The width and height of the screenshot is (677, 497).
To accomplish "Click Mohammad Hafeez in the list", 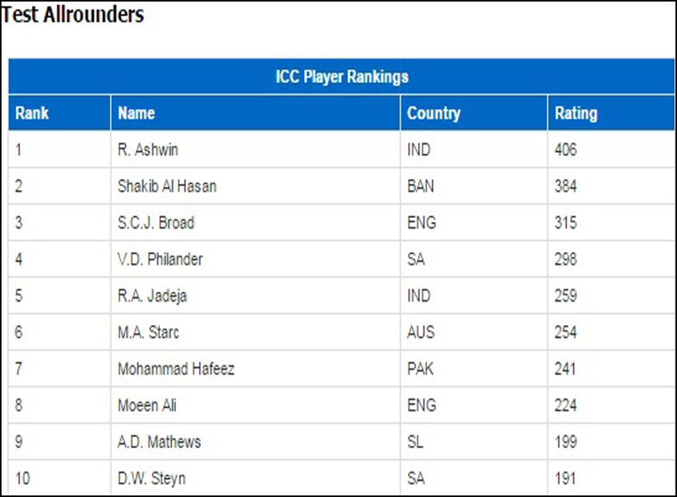I will (176, 369).
